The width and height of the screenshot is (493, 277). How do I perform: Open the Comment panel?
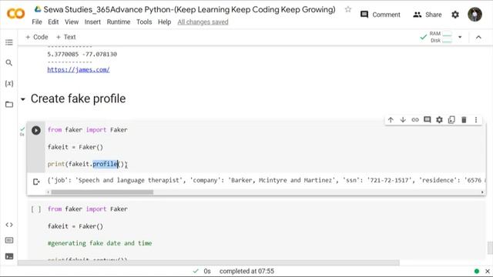[380, 15]
